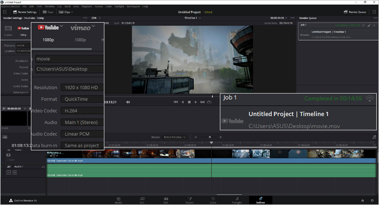Jump to first frame in viewer
This screenshot has width=379, height=205.
pos(176,102)
